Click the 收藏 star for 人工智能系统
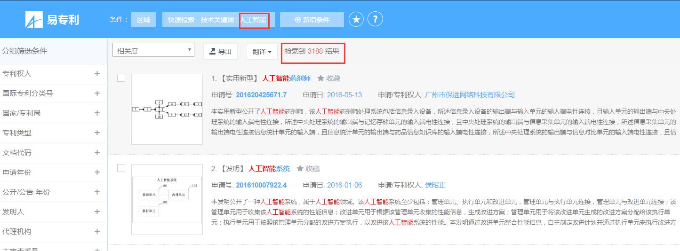Screen dimensions: 680x251 tap(300, 169)
